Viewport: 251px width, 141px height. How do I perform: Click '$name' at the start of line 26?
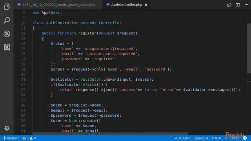pyautogui.click(x=56, y=105)
